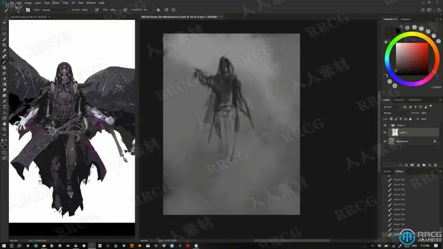Image resolution: width=443 pixels, height=249 pixels.
Task: Toggle visibility of Group 1
Action: pos(385,125)
